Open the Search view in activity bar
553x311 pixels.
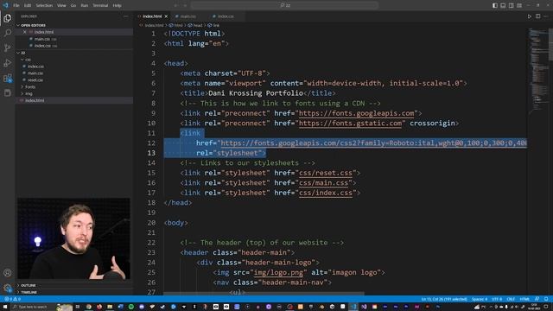(8, 33)
